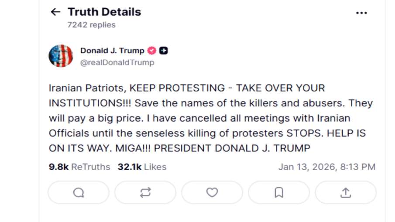Click the red verified checkmark badge

tap(152, 51)
